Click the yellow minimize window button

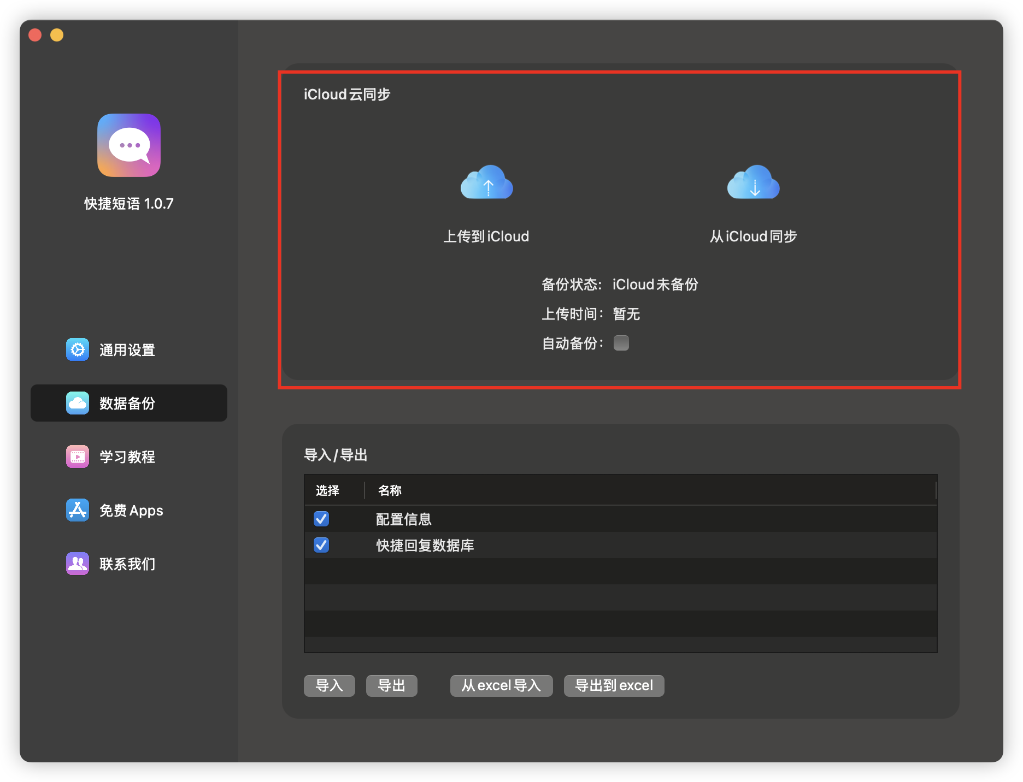click(57, 35)
